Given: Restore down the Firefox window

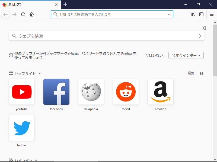Looking at the screenshot, I should (198, 5).
